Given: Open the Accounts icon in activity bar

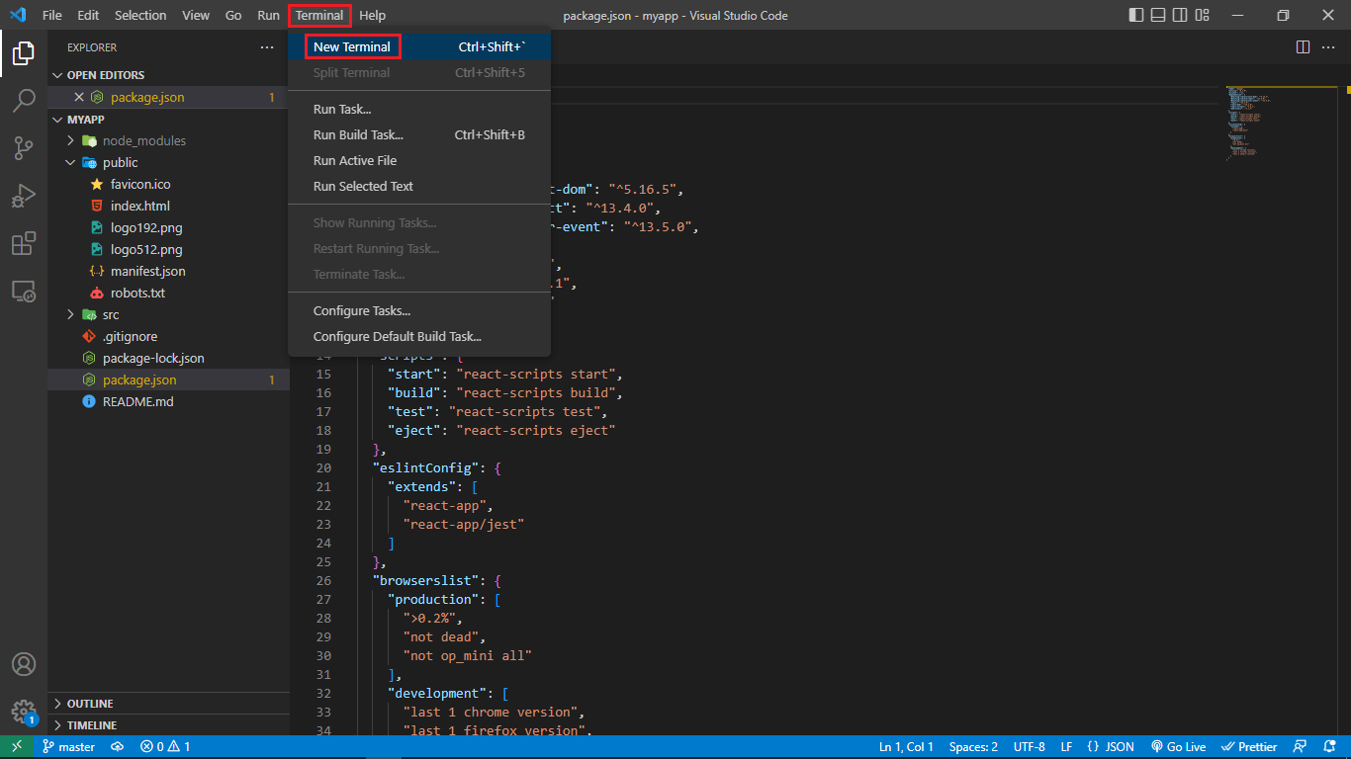Looking at the screenshot, I should 24,664.
